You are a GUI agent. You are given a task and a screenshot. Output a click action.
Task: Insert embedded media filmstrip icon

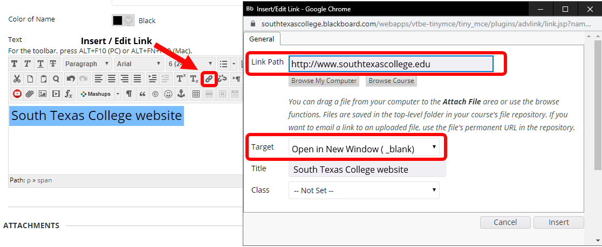click(x=56, y=94)
